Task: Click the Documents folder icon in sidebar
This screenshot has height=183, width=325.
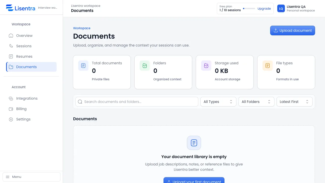Action: 11,67
